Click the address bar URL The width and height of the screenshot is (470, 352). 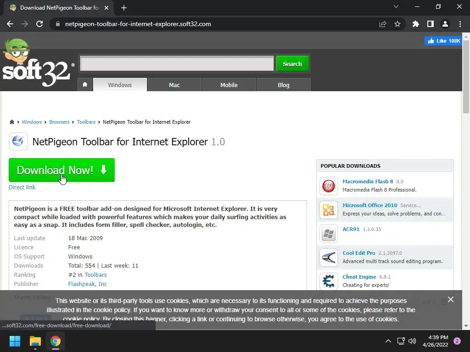coord(138,24)
